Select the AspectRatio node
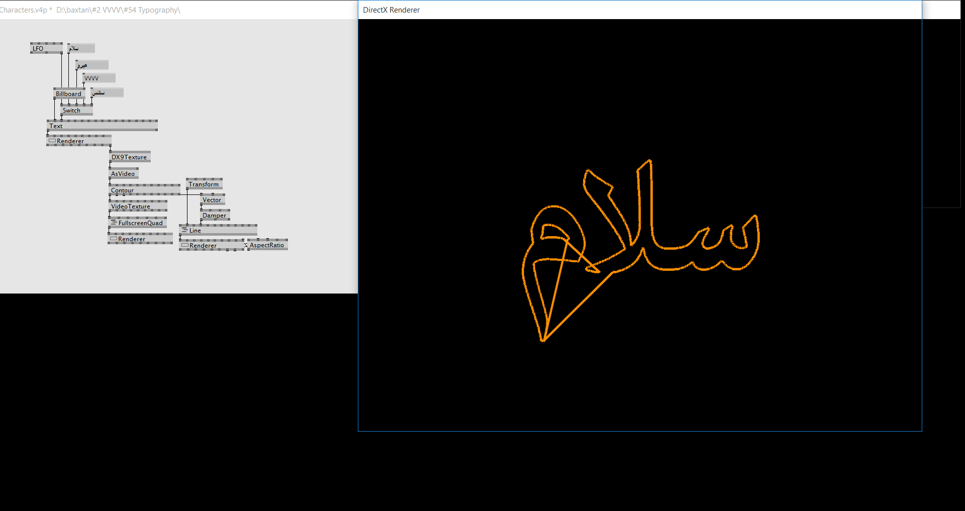Viewport: 965px width, 511px height. pyautogui.click(x=267, y=245)
